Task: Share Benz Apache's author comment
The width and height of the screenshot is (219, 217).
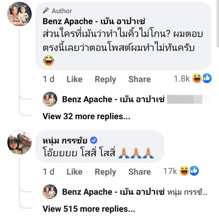Action: pos(139,79)
